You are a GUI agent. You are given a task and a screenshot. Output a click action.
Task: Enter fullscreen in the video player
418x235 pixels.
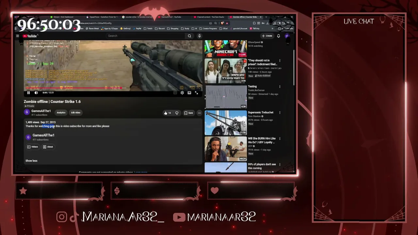pyautogui.click(x=197, y=93)
